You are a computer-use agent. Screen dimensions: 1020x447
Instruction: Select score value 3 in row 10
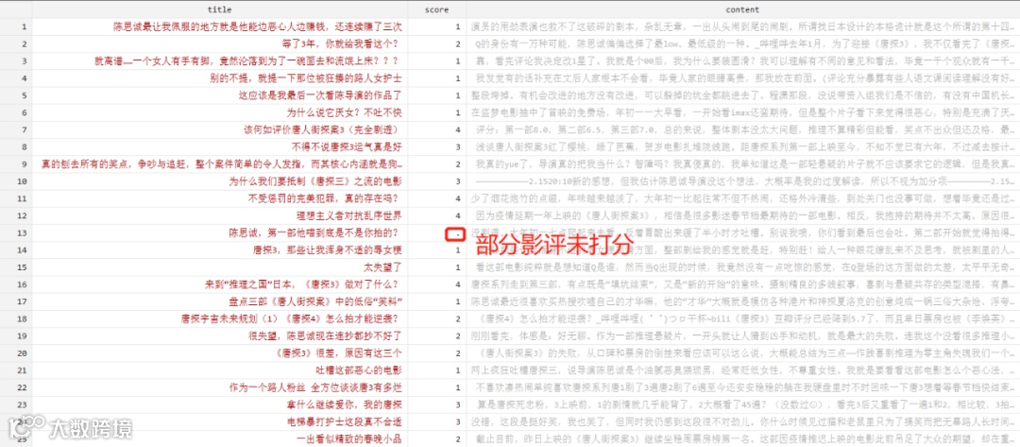click(458, 181)
